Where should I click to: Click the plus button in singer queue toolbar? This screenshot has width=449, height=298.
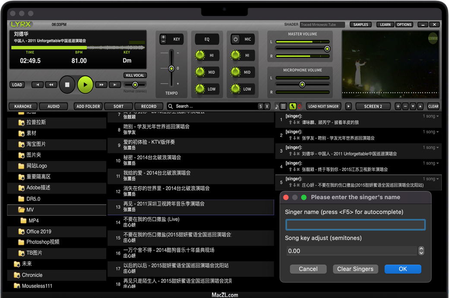click(398, 106)
